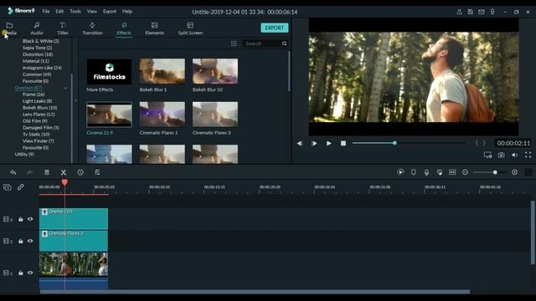The height and width of the screenshot is (301, 536).
Task: Toggle the grid view icon for effects
Action: 234,43
